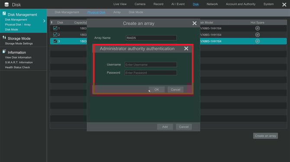This screenshot has height=162, width=290.
Task: Click the Disk stack icon in header
Action: (6, 4)
